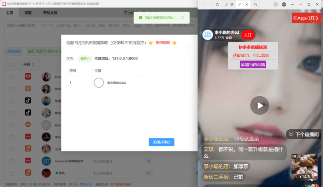This screenshot has width=323, height=187.
Task: Switch to 主页 tab
Action: pyautogui.click(x=9, y=13)
